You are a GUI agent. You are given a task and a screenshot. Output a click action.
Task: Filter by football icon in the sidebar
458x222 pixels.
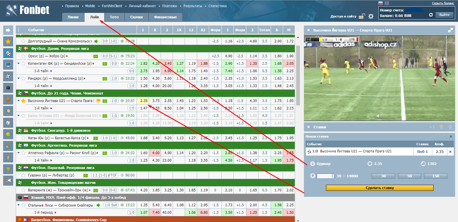8,76
